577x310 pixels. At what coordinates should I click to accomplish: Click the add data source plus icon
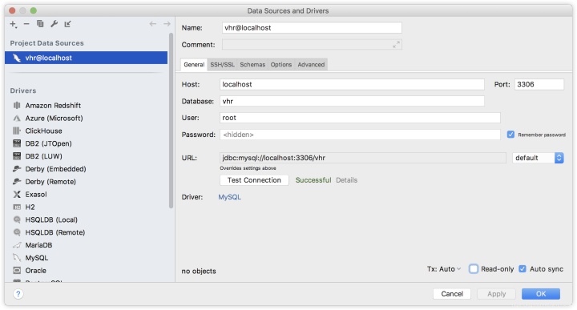13,24
